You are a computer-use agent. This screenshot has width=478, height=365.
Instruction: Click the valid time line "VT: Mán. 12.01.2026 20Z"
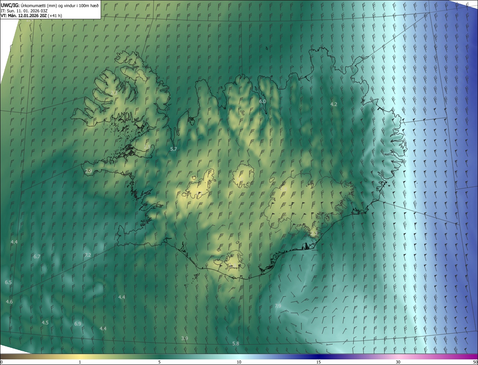[x=24, y=16]
